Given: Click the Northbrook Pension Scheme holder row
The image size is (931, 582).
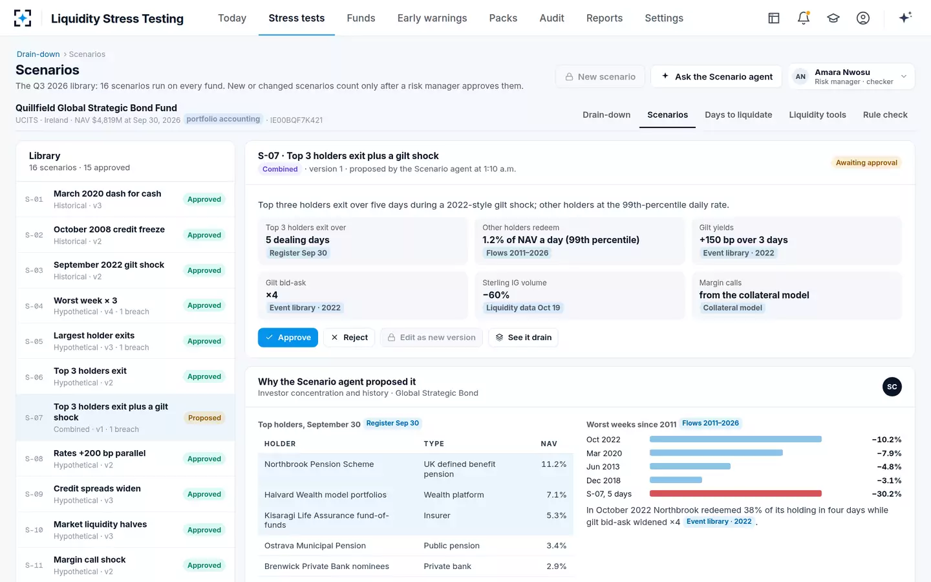Looking at the screenshot, I should (x=415, y=469).
